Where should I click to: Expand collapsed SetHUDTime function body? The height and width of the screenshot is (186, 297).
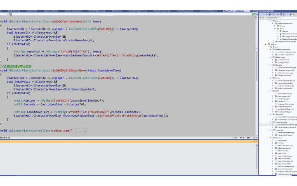coord(80,131)
